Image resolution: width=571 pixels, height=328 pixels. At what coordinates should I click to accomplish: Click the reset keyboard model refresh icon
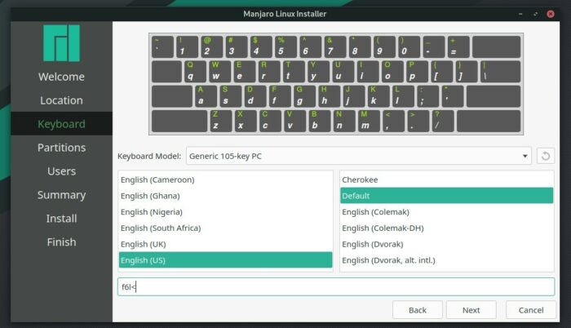point(545,156)
